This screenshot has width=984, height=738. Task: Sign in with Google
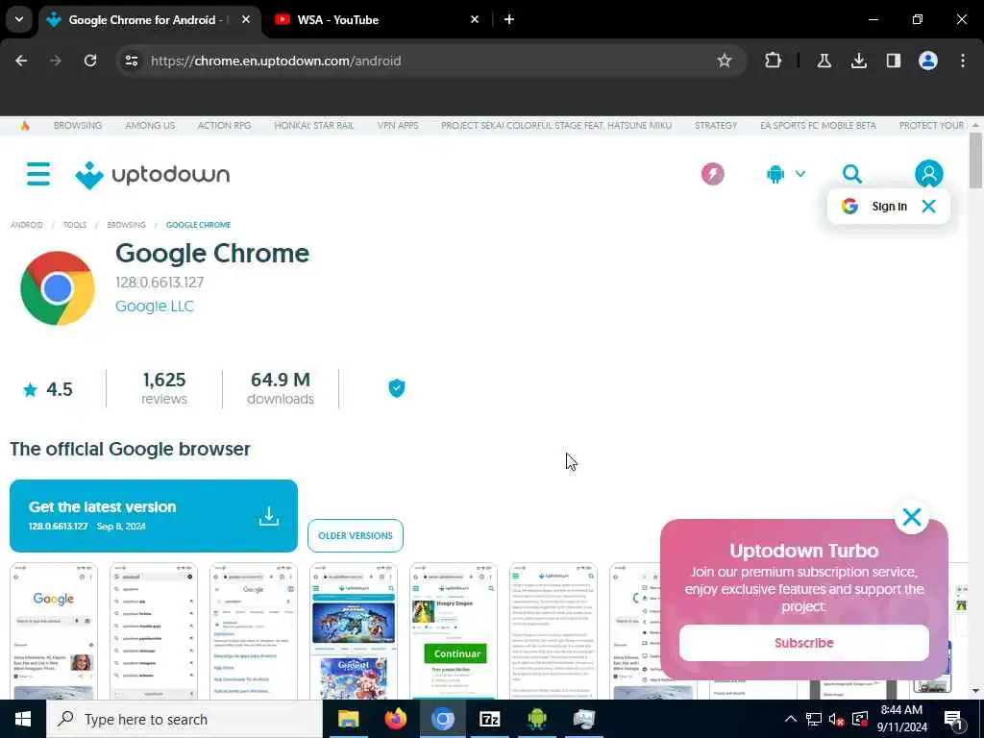[876, 207]
